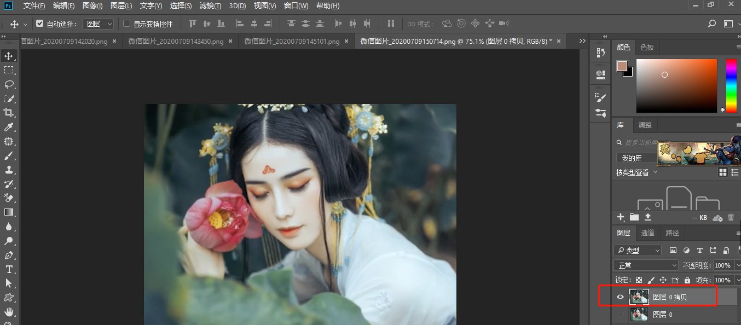This screenshot has width=741, height=325.
Task: Open the 图层 auto-select dropdown
Action: coord(98,24)
